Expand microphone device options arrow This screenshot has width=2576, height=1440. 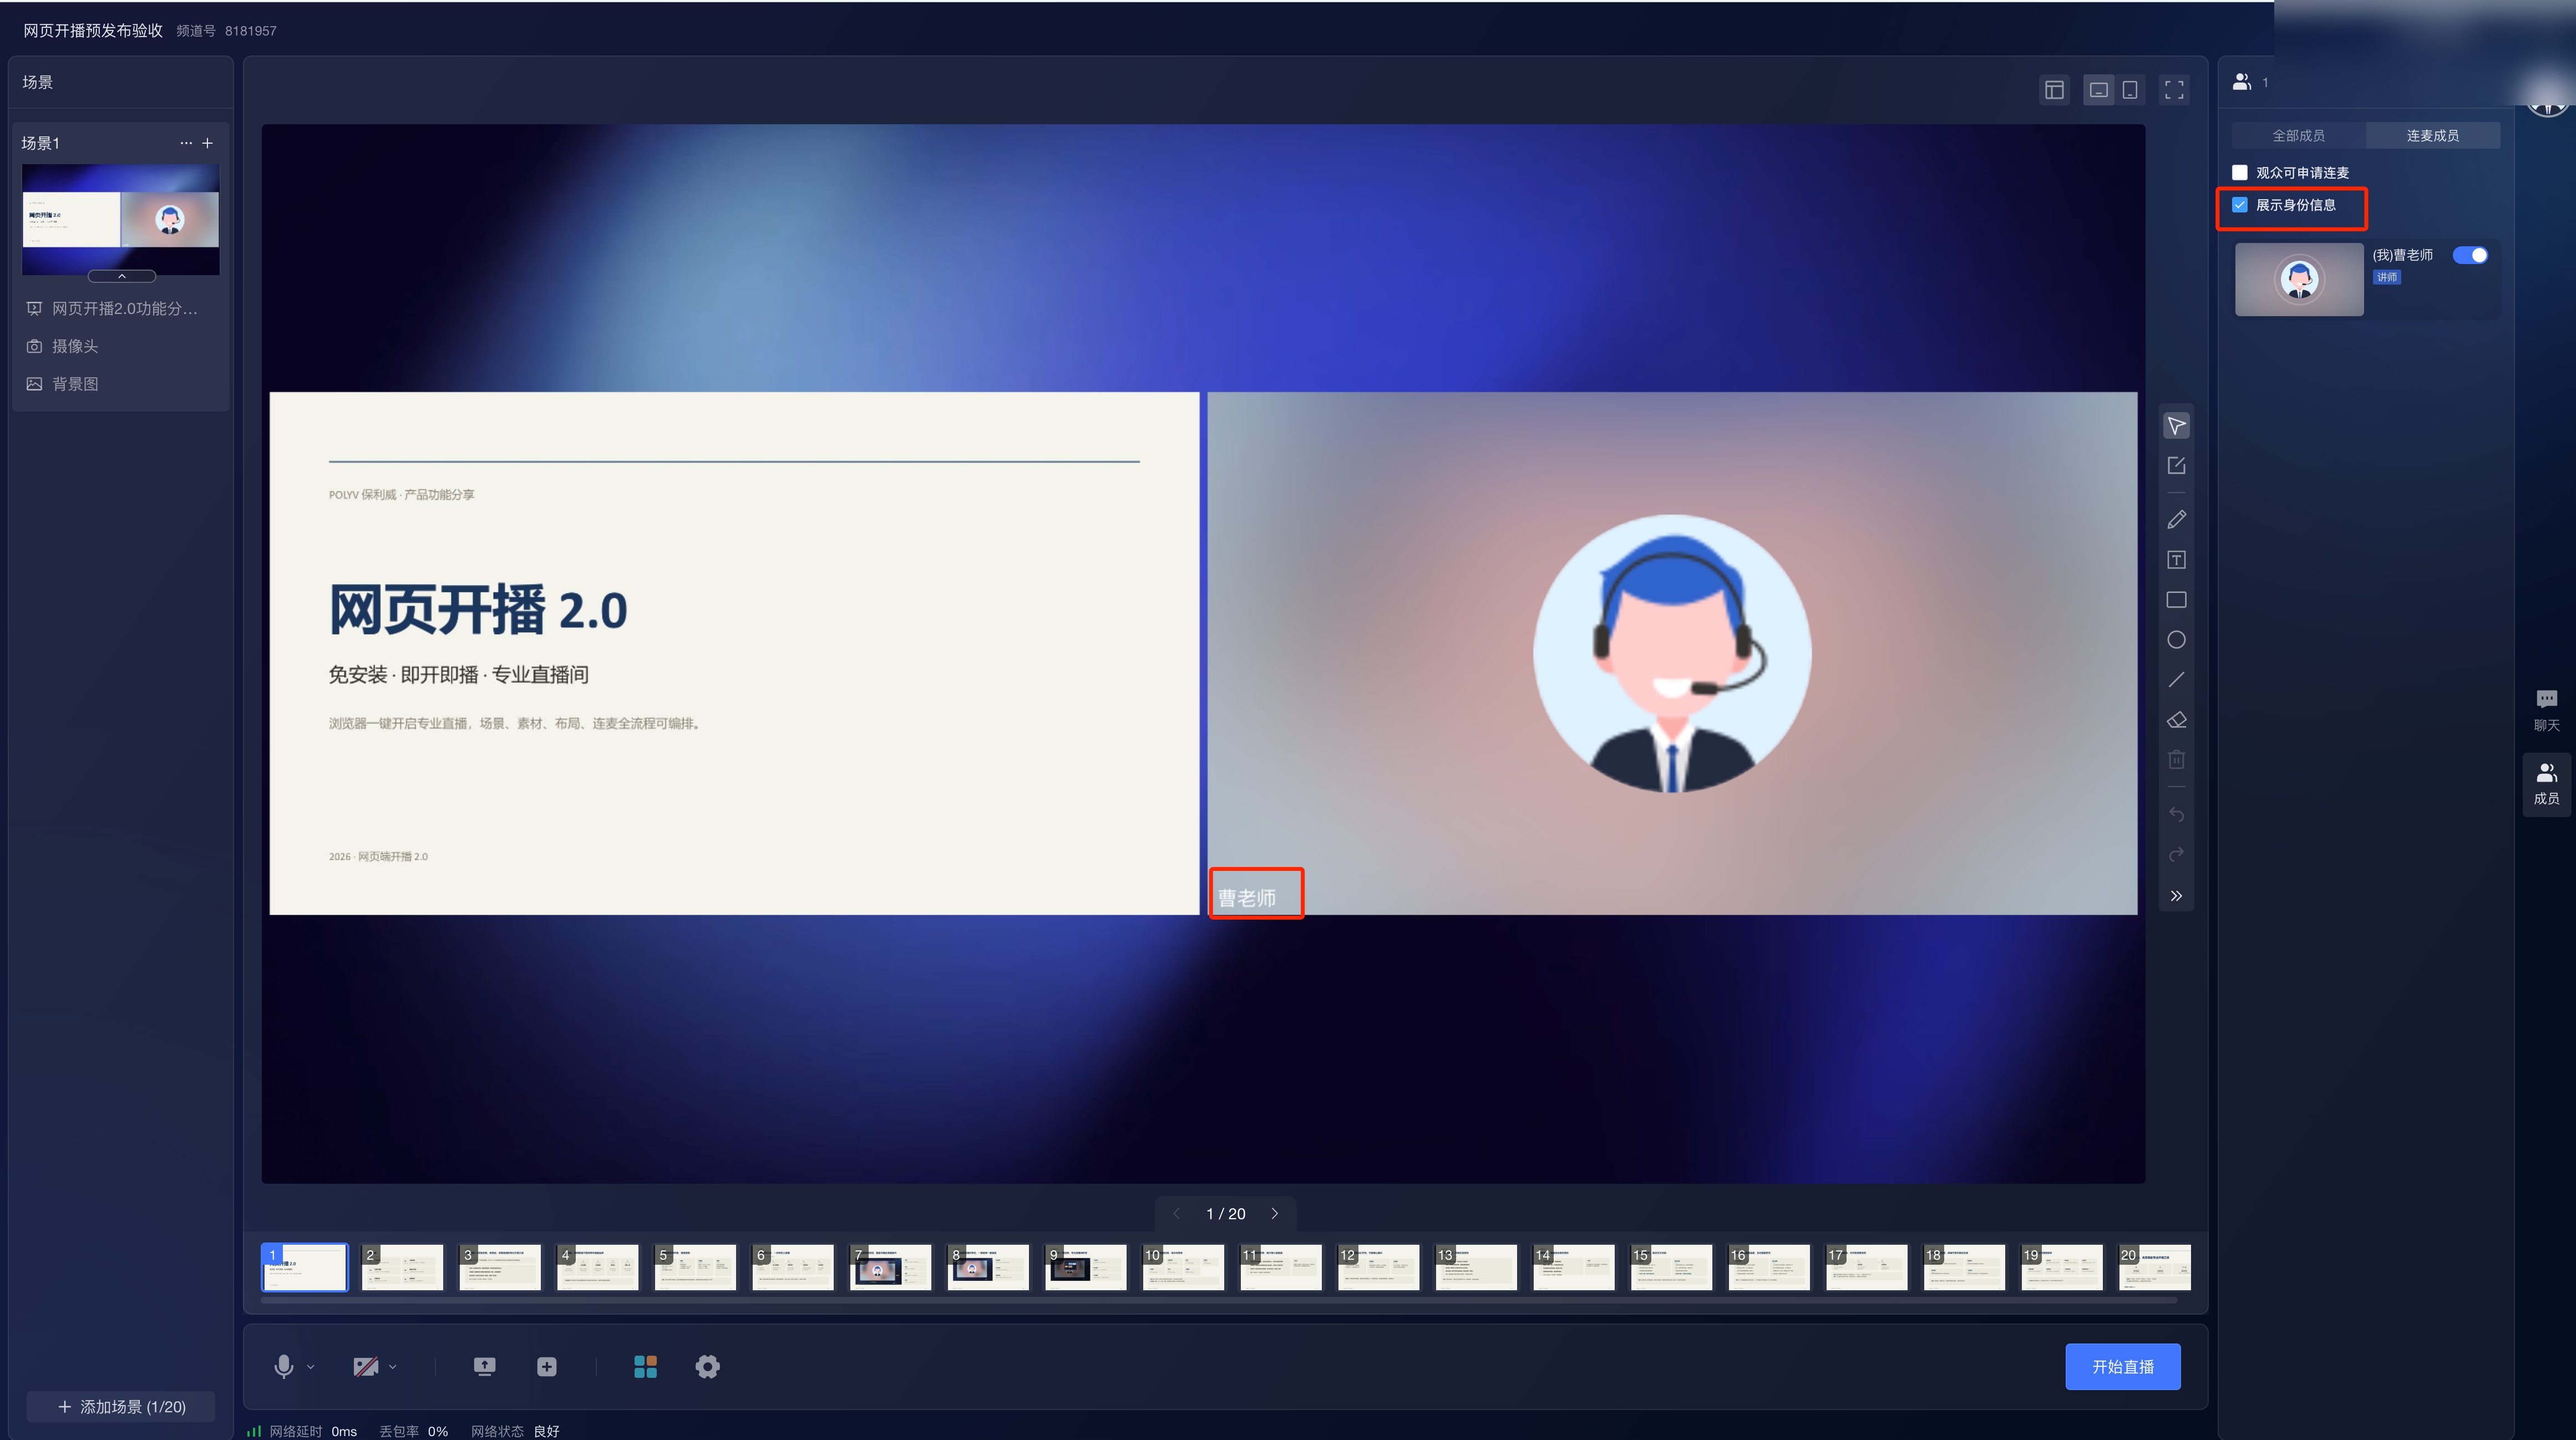point(310,1367)
